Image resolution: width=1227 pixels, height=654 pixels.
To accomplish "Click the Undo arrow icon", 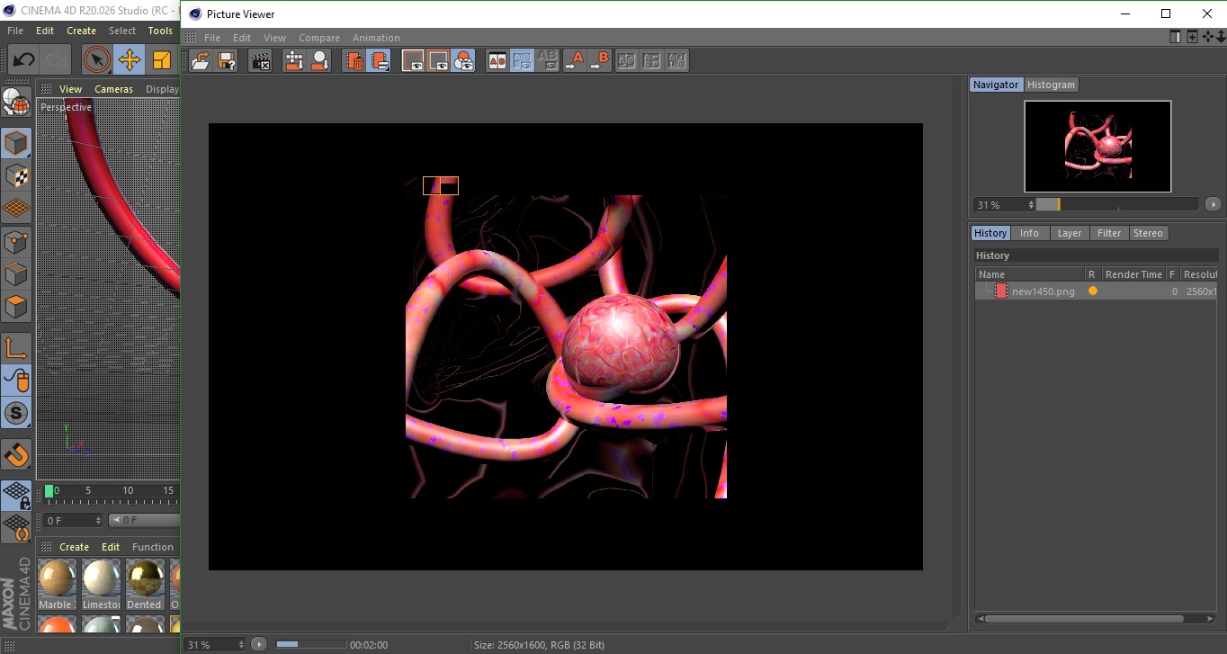I will [x=24, y=60].
